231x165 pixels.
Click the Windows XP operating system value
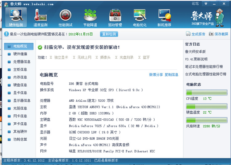(106, 90)
